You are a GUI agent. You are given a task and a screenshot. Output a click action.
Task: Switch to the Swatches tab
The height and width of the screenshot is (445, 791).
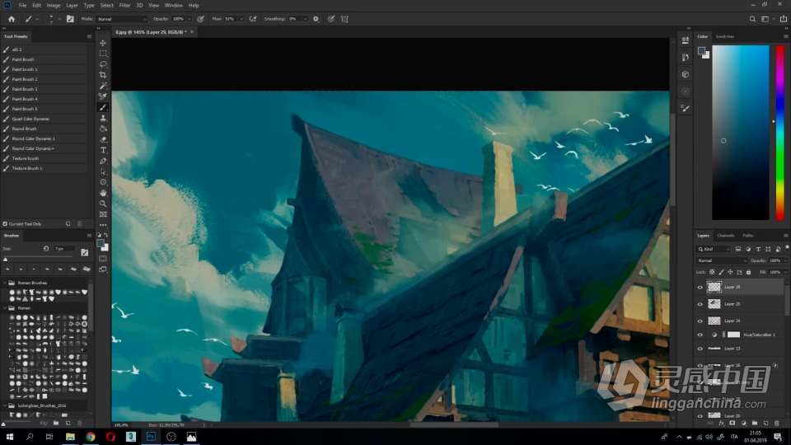tap(725, 36)
